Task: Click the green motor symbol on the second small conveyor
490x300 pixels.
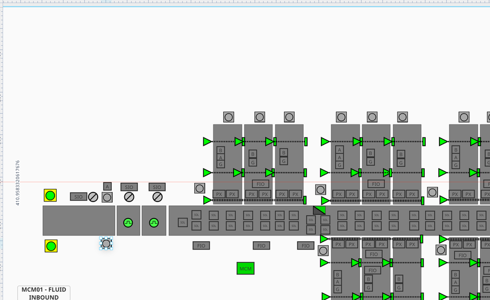Action: (154, 222)
